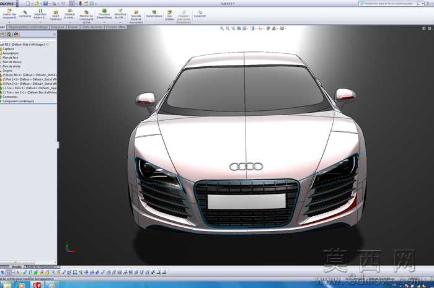Click the Insérer des composants tool
Screen dimensions: 434x288
(9, 14)
